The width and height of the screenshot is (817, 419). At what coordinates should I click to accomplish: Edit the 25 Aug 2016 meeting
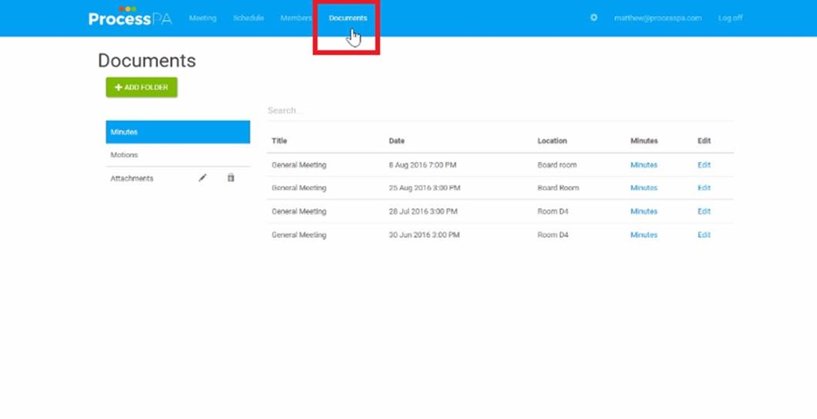(704, 188)
